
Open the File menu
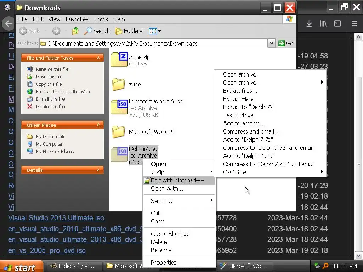tap(23, 19)
